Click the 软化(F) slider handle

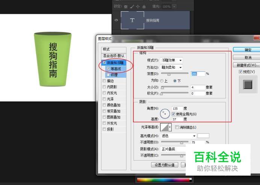pyautogui.click(x=161, y=94)
